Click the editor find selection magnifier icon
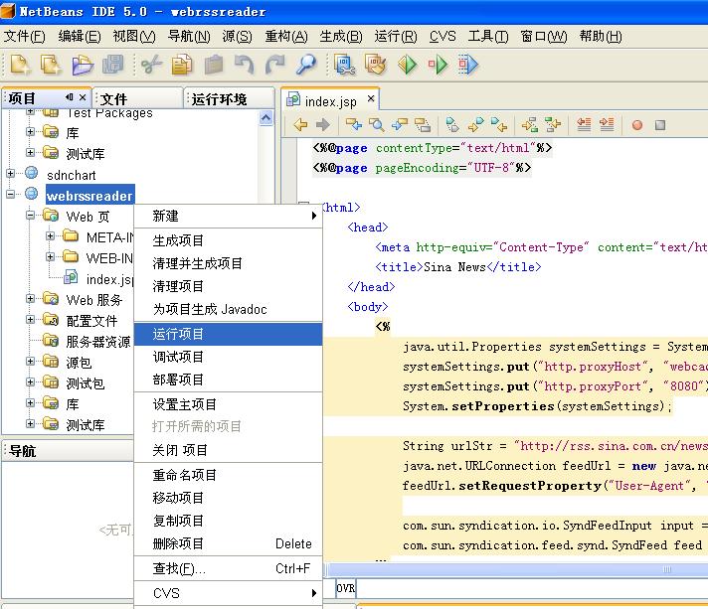 (x=376, y=124)
